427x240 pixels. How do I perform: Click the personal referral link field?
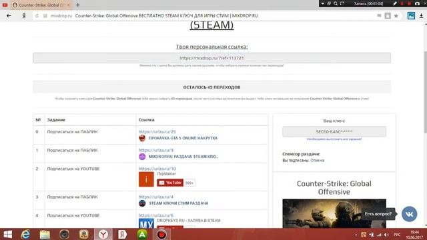coord(211,58)
